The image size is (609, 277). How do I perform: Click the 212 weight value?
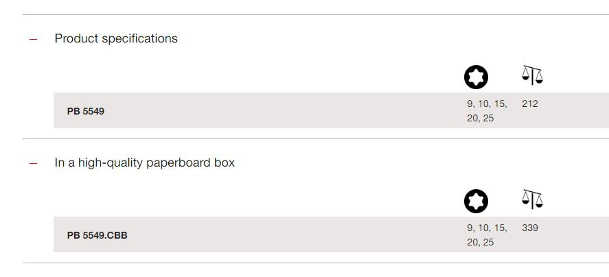(530, 104)
